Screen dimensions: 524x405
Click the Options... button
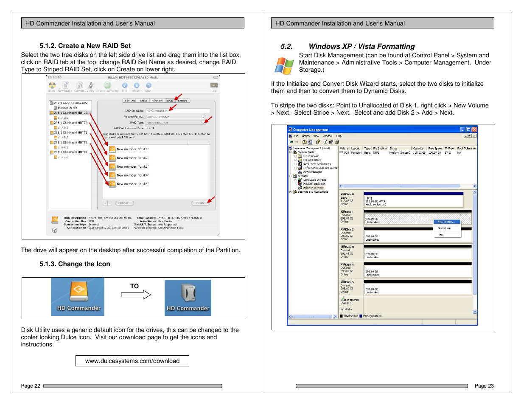[x=124, y=203]
